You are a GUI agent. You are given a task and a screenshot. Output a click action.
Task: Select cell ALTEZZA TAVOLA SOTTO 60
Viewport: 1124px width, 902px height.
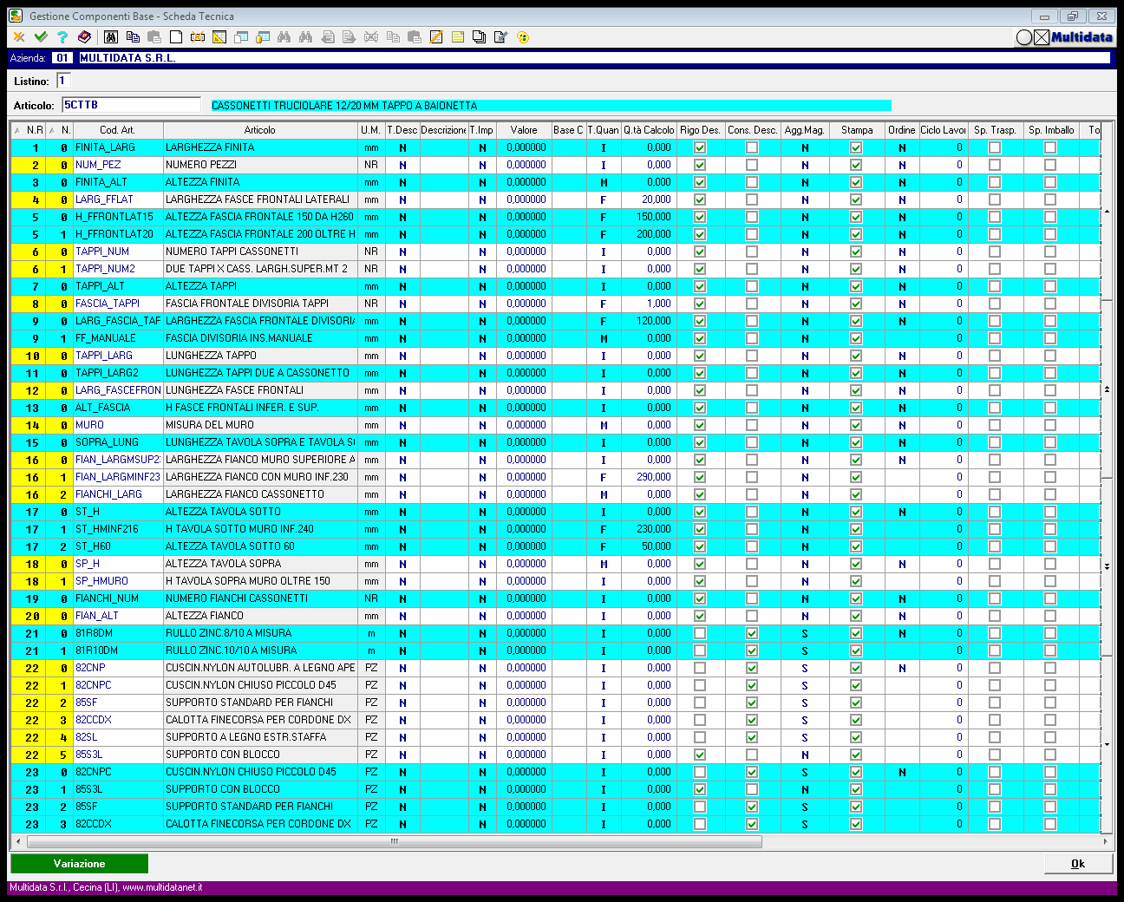pyautogui.click(x=260, y=546)
